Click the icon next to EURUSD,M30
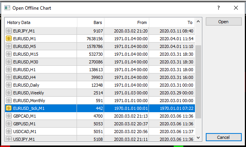 (x=9, y=62)
